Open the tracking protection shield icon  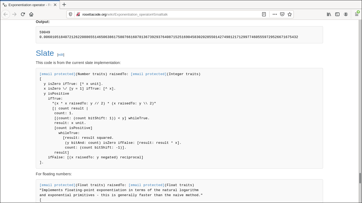(70, 14)
